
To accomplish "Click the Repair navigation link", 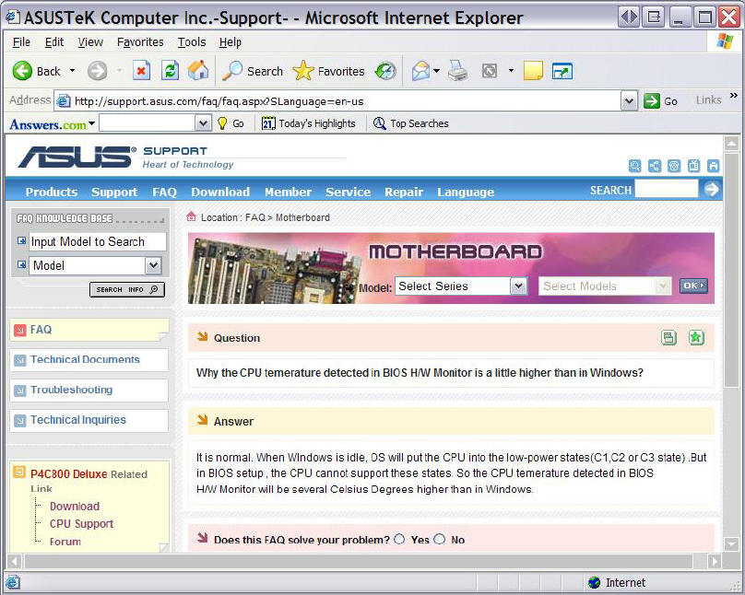I will click(x=404, y=192).
